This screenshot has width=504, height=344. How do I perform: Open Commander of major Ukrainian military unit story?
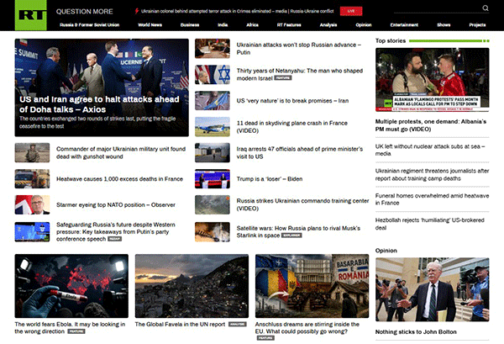coord(121,152)
